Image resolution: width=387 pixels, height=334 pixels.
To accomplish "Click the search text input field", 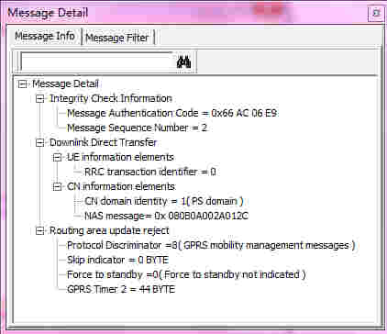I will pos(97,62).
